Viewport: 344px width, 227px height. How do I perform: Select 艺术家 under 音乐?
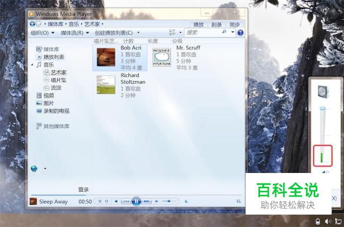click(x=55, y=72)
